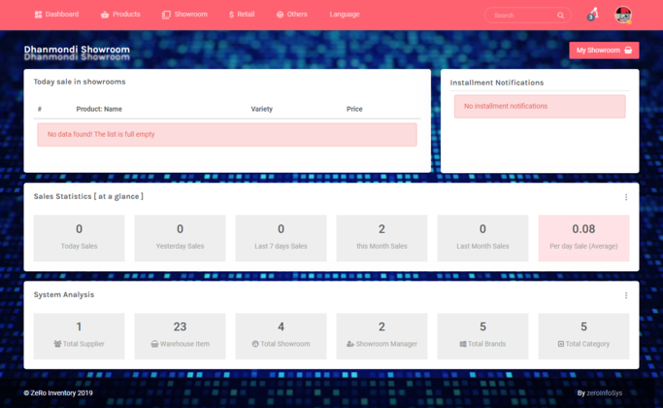
Task: Click the Total Brands card
Action: (482, 335)
